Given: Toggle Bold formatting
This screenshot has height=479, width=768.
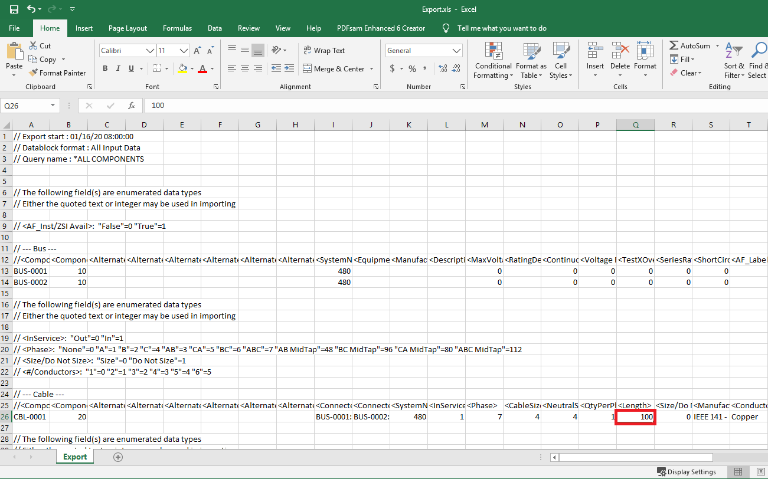Looking at the screenshot, I should tap(105, 68).
